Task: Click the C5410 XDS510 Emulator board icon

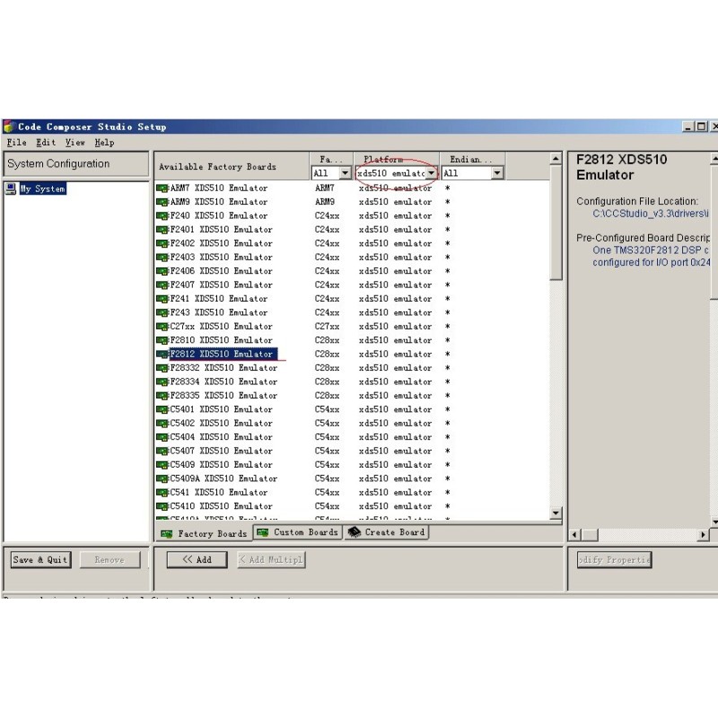Action: coord(162,506)
